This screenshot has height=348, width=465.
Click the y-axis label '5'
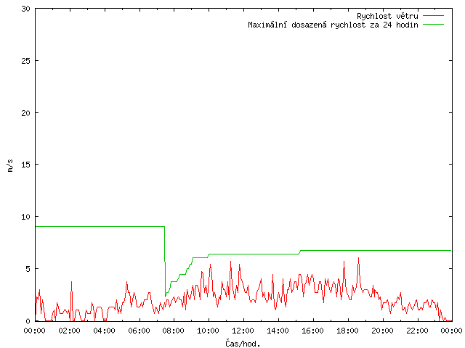[28, 269]
